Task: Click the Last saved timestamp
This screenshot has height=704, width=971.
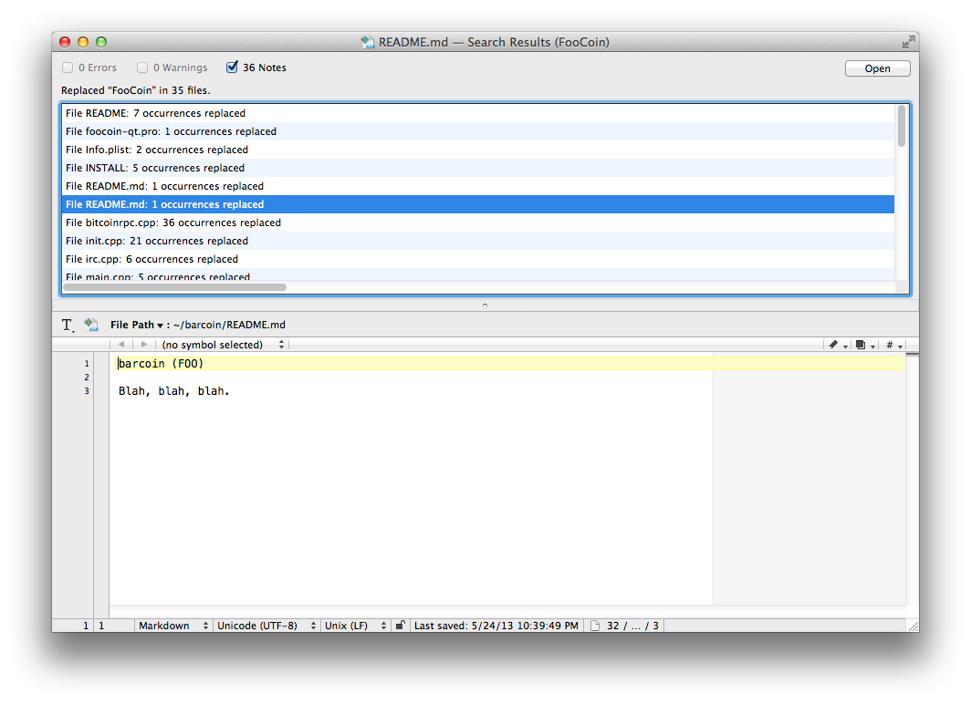Action: (496, 626)
